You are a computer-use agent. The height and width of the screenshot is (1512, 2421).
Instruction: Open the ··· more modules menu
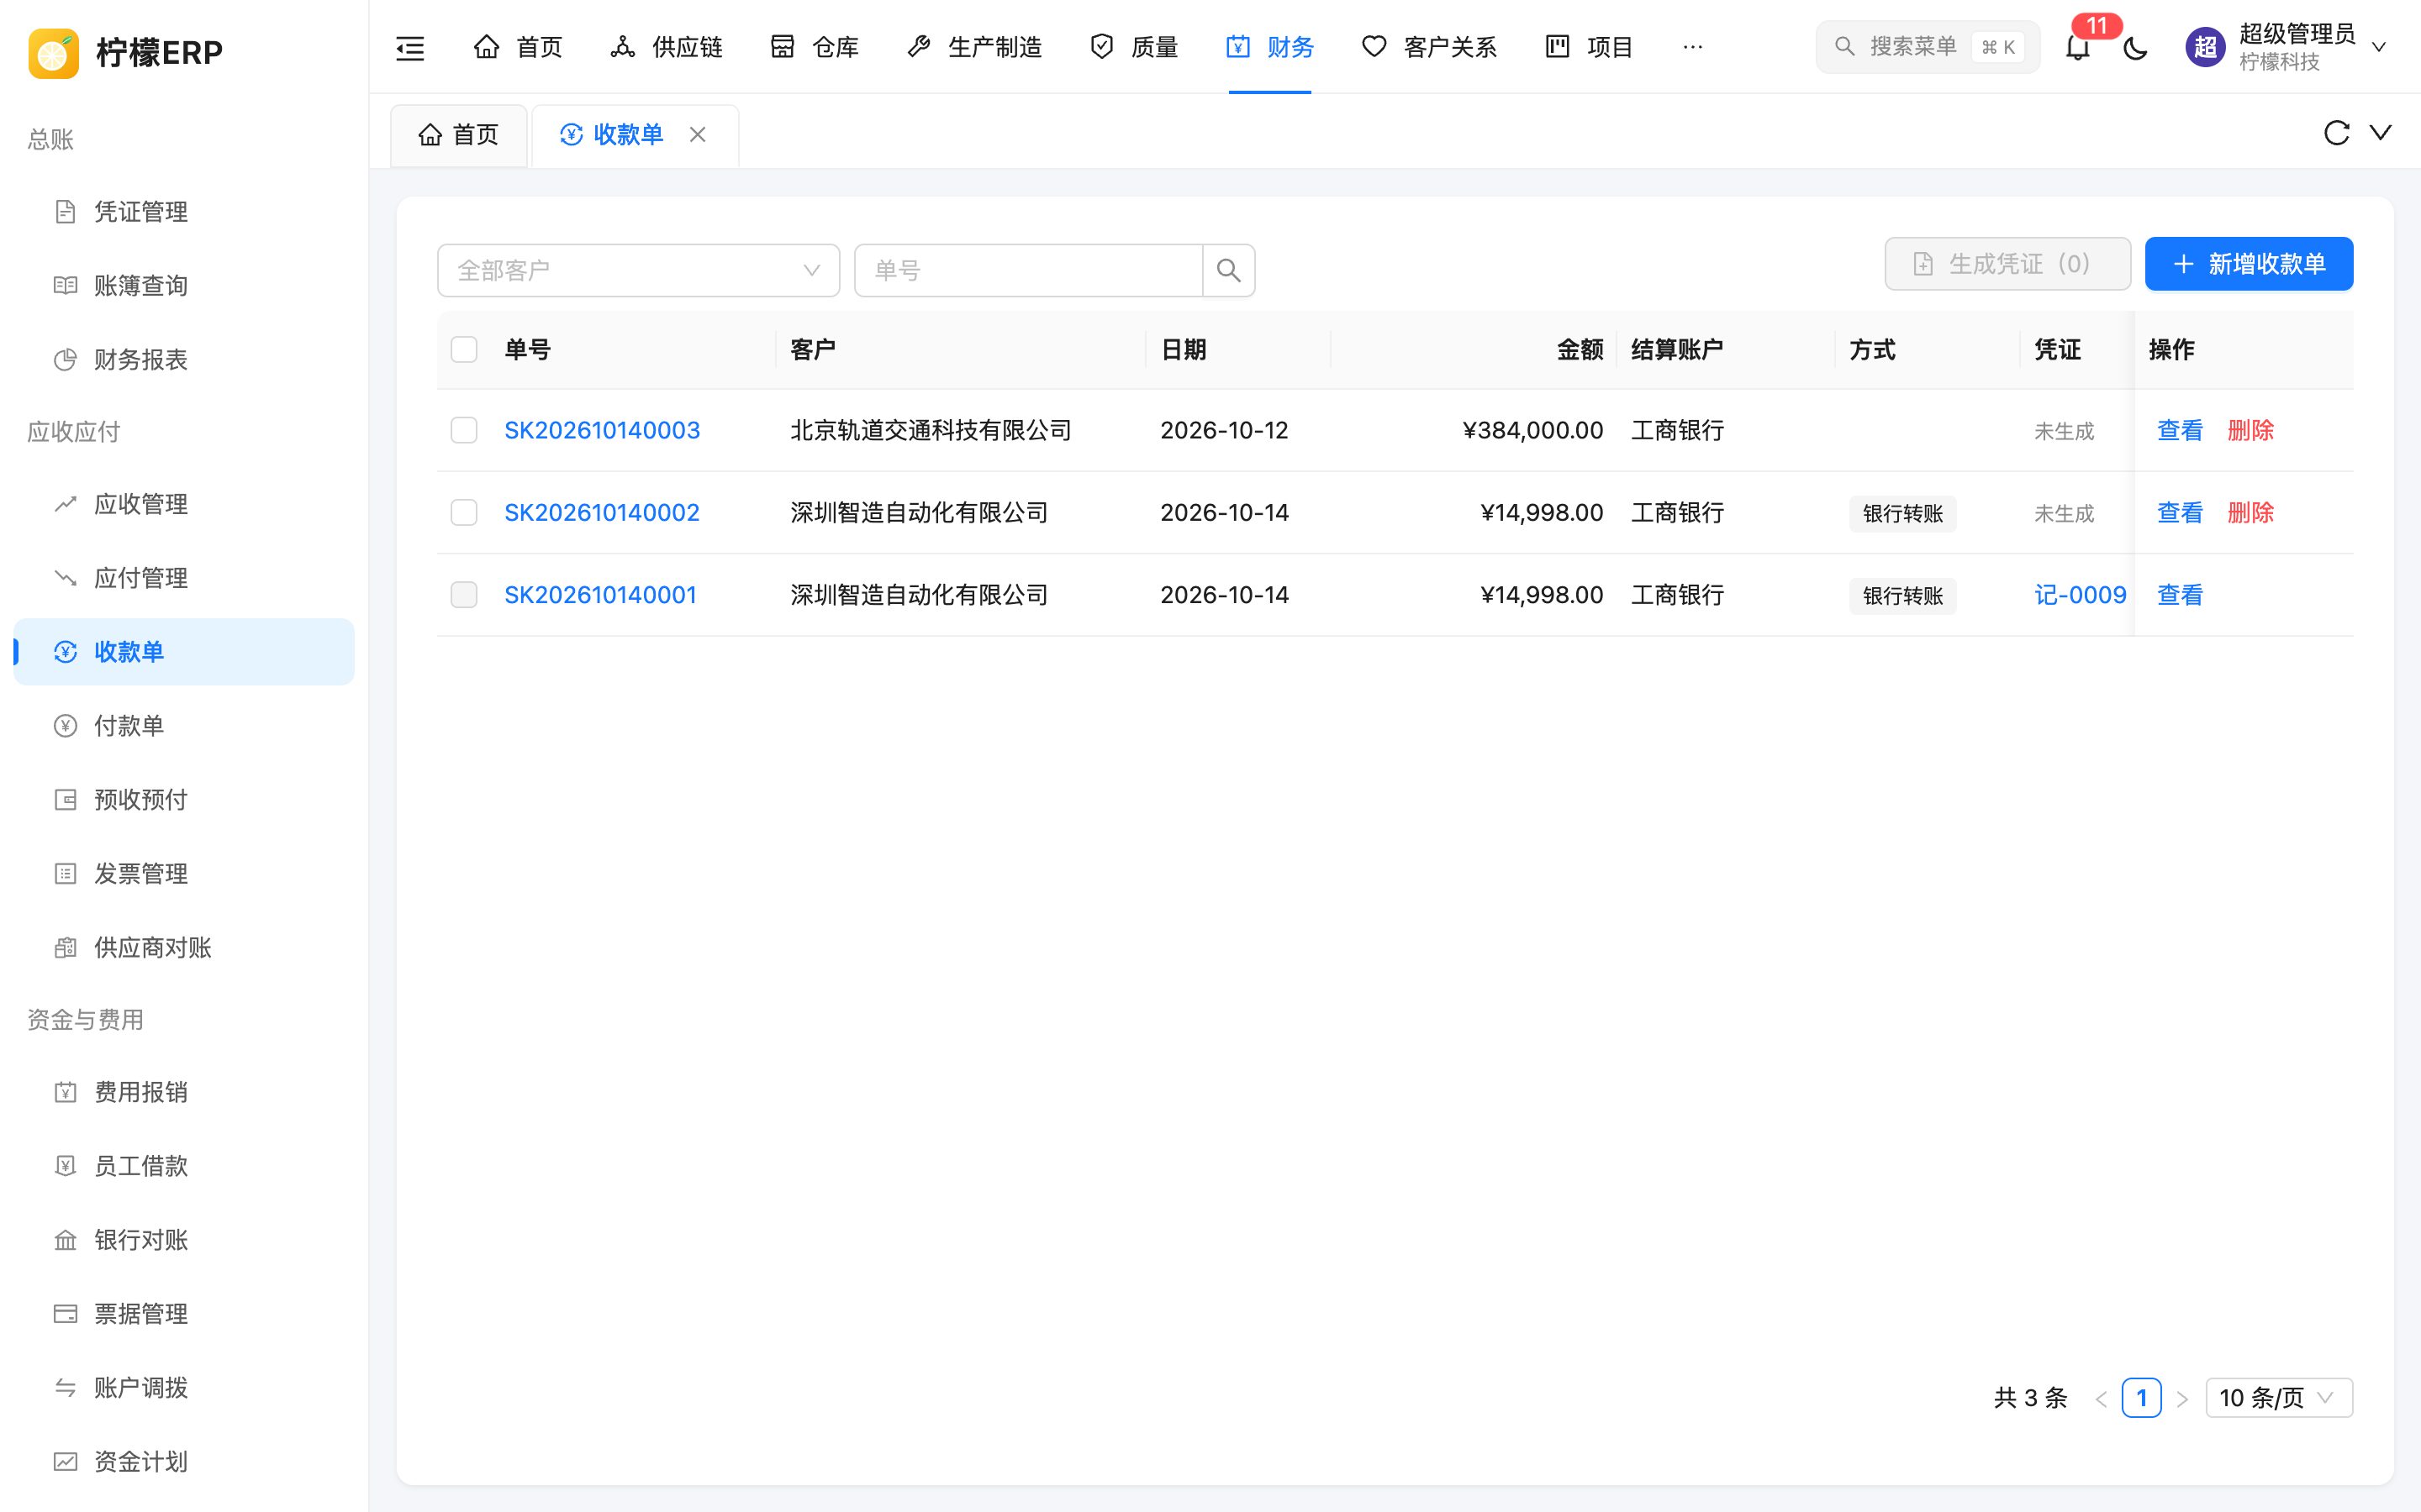(x=1693, y=47)
